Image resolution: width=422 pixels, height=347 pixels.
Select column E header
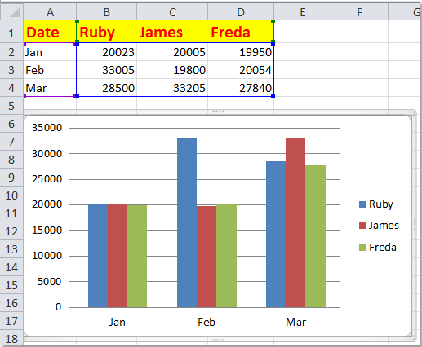coord(302,12)
